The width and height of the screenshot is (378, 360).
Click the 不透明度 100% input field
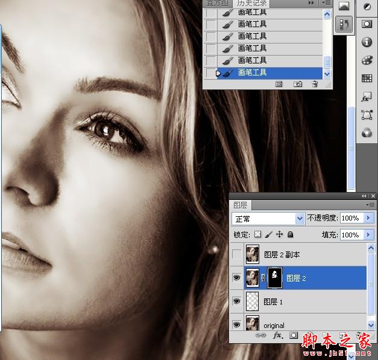(351, 218)
